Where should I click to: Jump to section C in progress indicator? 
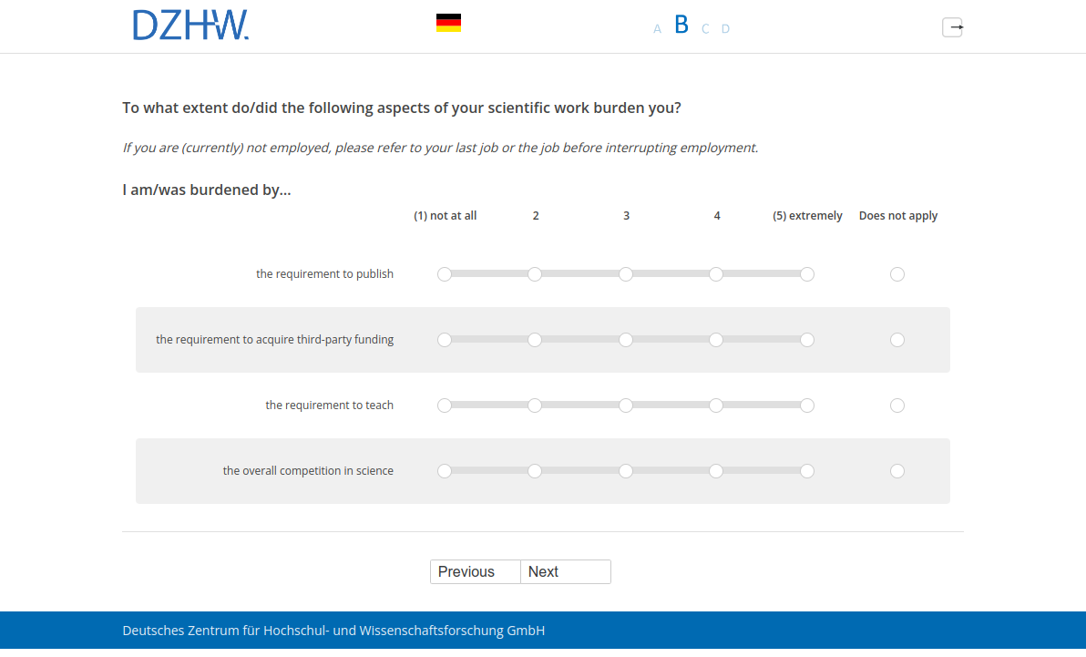705,29
